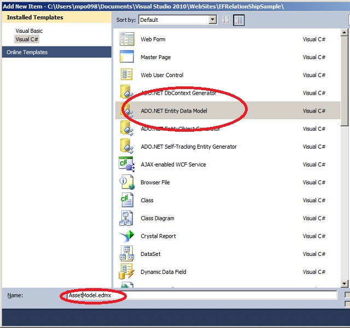
Task: Select the DataSet label
Action: point(150,254)
